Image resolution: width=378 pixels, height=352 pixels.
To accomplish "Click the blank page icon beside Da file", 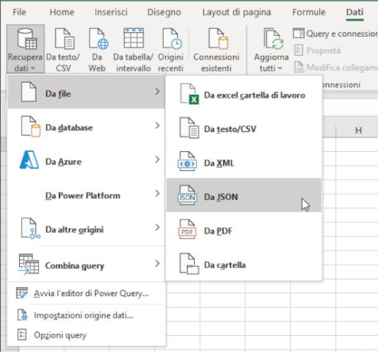I will pyautogui.click(x=29, y=92).
